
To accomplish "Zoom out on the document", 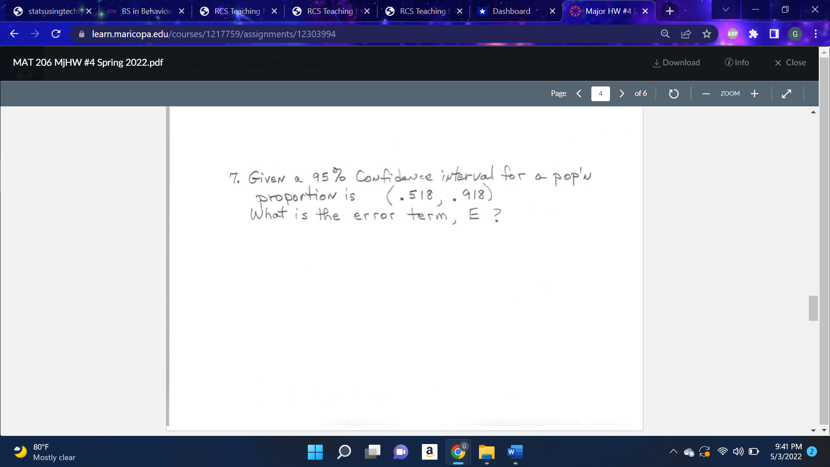I will 705,93.
